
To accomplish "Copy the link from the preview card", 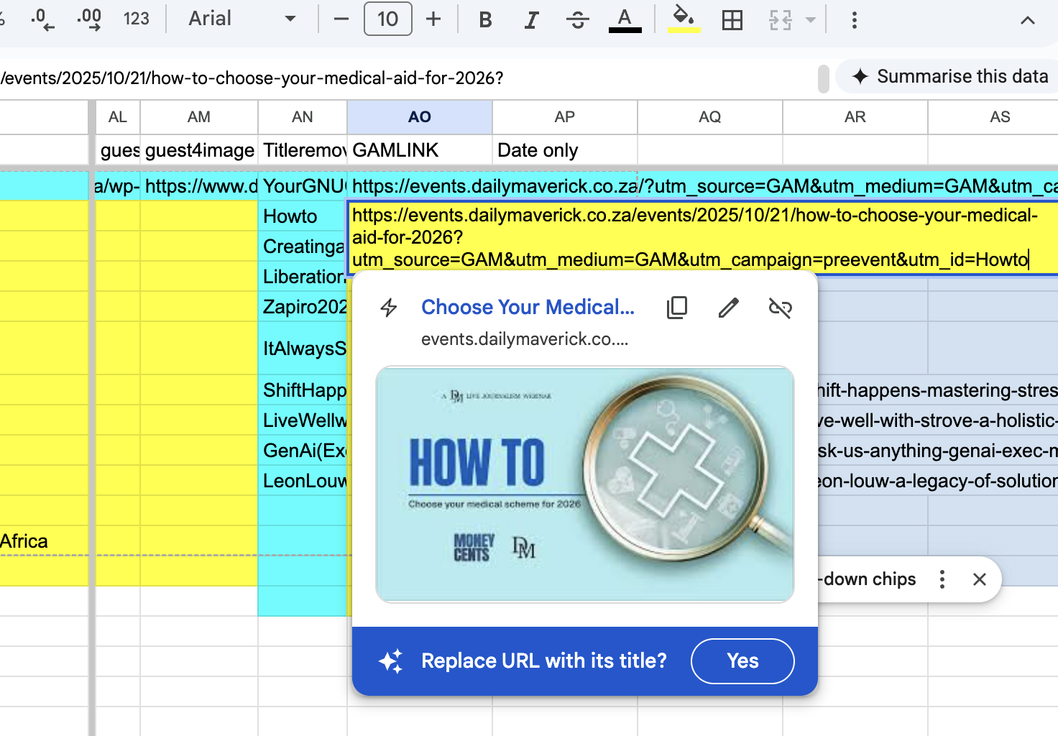I will [x=676, y=307].
